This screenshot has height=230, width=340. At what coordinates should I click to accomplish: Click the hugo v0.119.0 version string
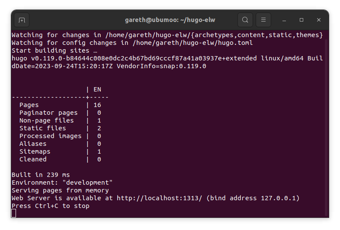coord(37,58)
